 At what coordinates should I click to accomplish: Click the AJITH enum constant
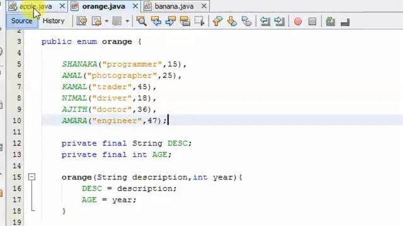74,109
